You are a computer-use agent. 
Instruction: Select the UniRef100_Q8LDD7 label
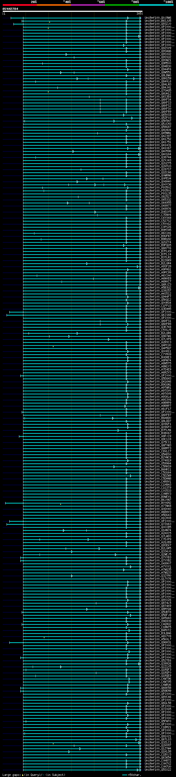[x=158, y=421]
